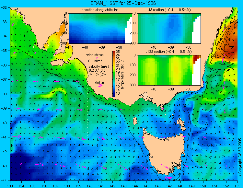Click the main map latitude label -32

point(4,7)
